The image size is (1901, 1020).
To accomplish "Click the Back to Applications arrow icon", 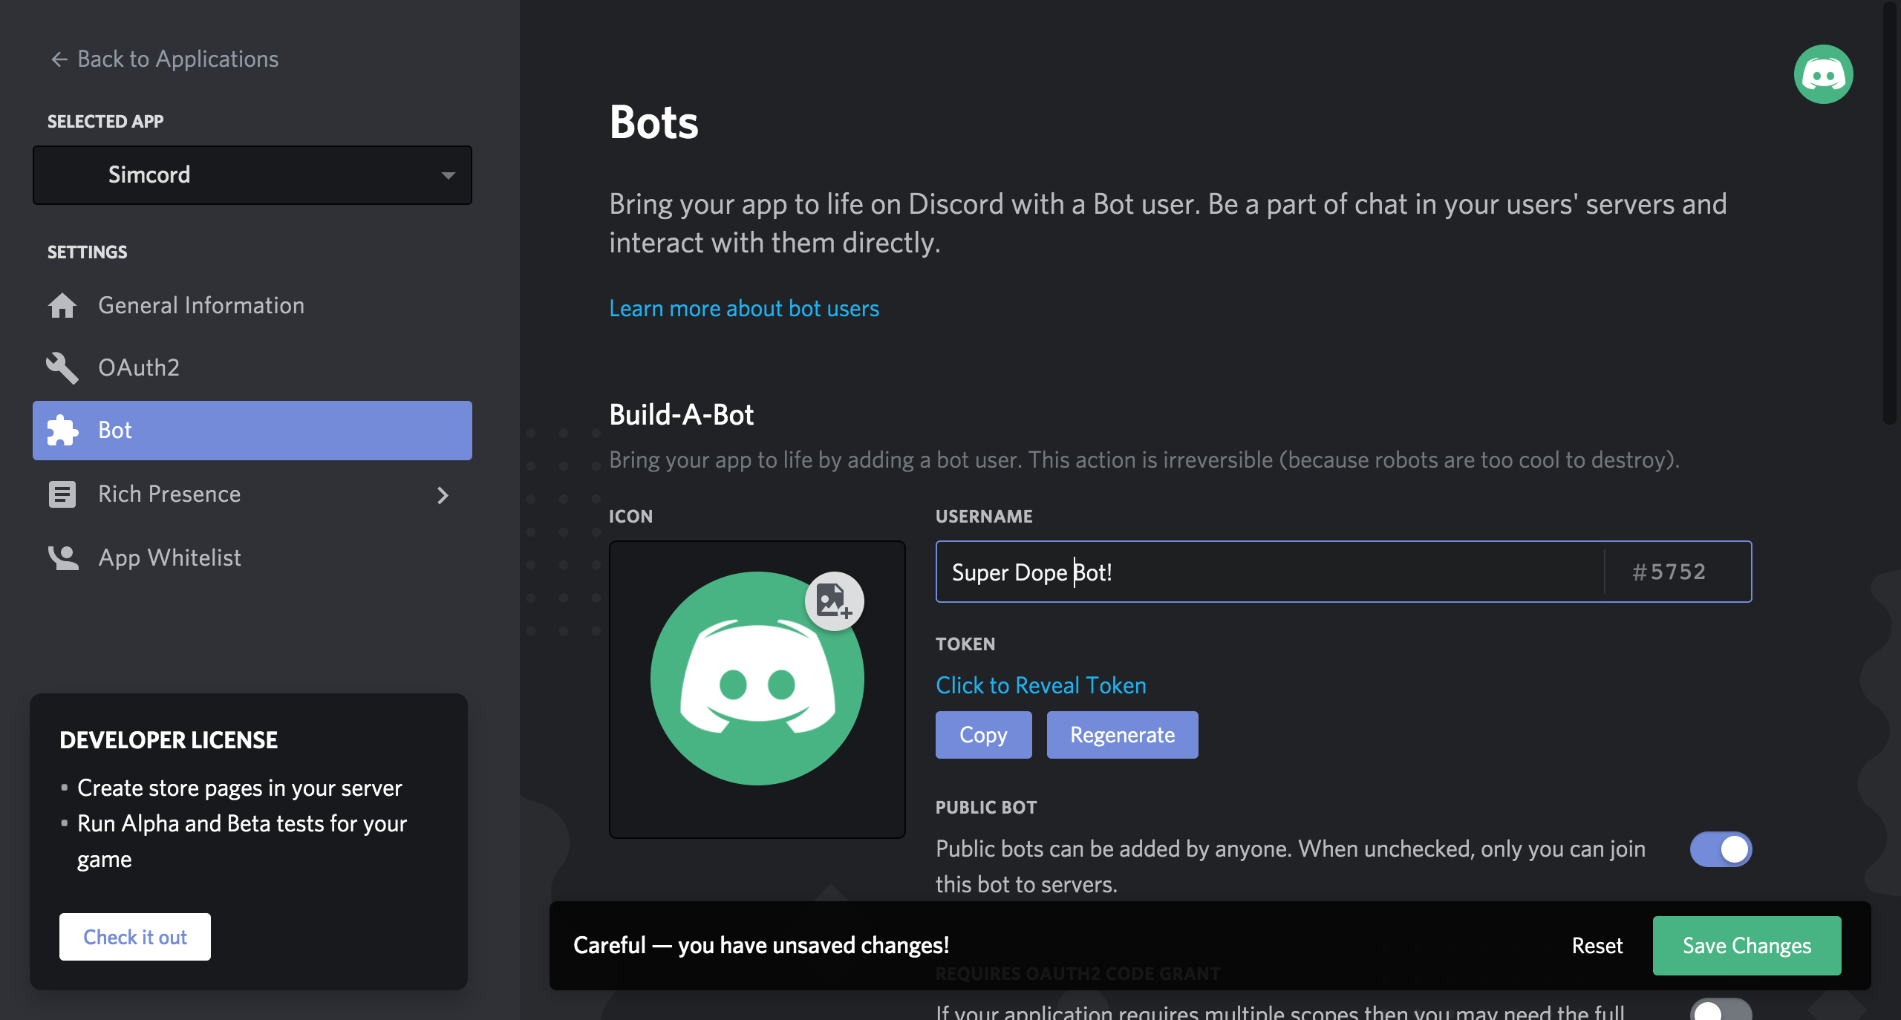I will tap(59, 59).
